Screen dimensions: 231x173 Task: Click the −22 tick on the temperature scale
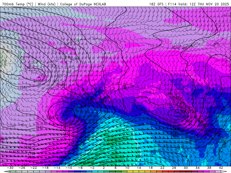click(x=33, y=168)
